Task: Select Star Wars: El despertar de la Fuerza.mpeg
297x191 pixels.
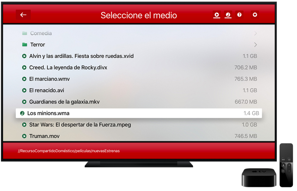Action: click(80, 125)
